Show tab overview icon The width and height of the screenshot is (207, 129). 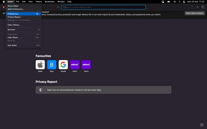203,7
